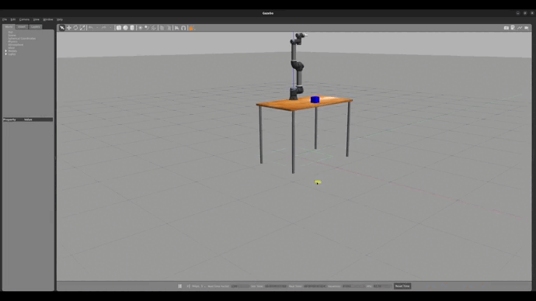Insert a box shape from toolbar
Image resolution: width=536 pixels, height=301 pixels.
coord(119,28)
